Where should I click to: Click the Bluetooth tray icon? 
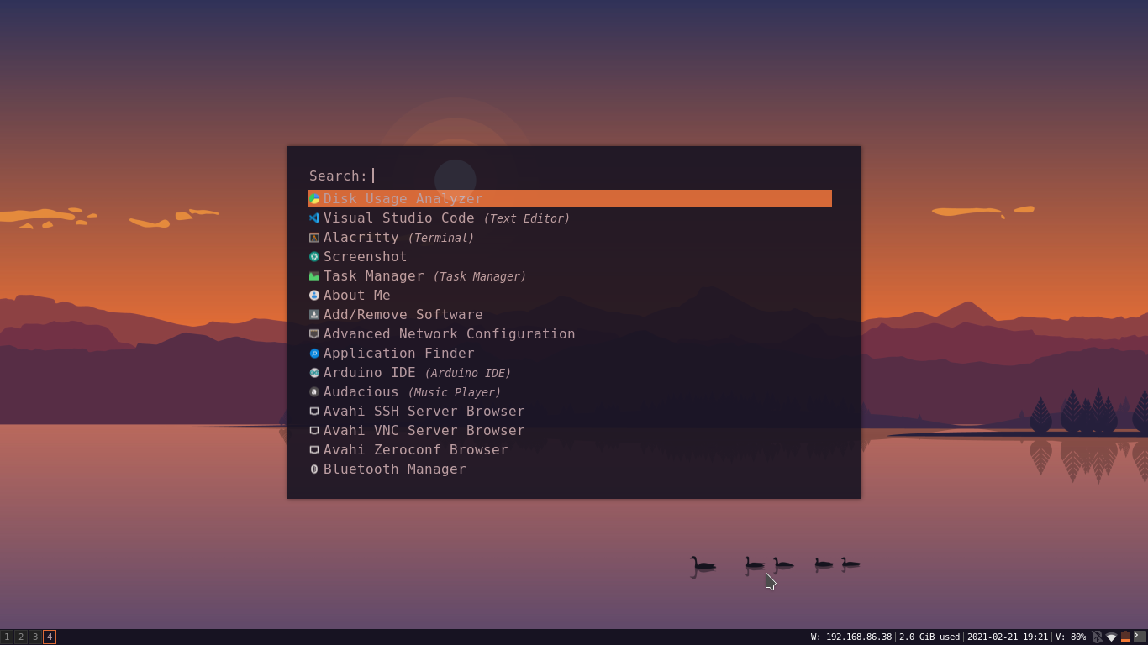pos(1097,637)
